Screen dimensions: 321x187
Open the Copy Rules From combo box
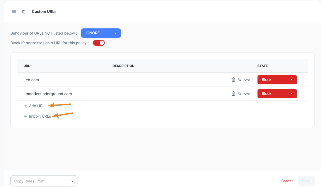44,181
